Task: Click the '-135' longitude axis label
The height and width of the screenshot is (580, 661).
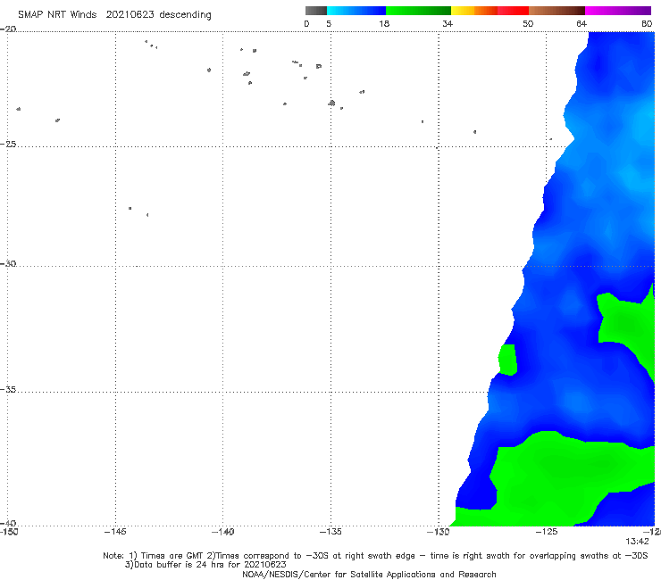Action: pos(330,532)
